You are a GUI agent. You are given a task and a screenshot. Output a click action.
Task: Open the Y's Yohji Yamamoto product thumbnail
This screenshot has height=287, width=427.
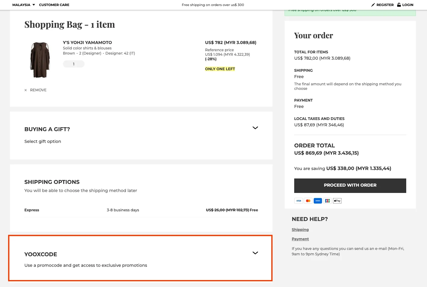[40, 60]
